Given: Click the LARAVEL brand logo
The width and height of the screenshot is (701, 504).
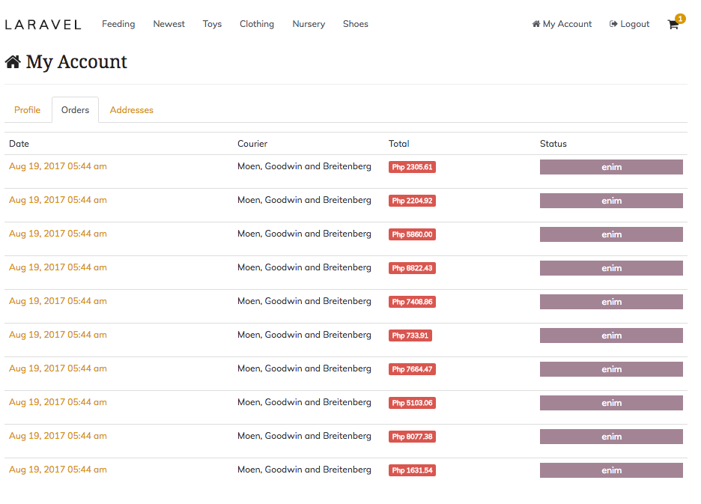Looking at the screenshot, I should 43,24.
